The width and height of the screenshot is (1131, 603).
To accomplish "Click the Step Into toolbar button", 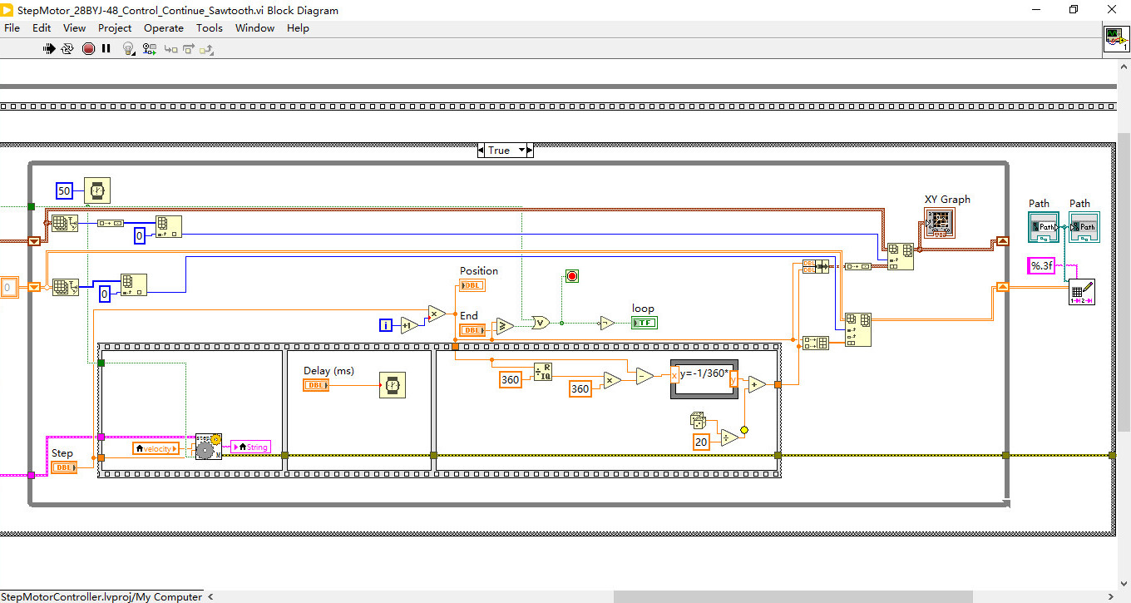I will pyautogui.click(x=170, y=49).
